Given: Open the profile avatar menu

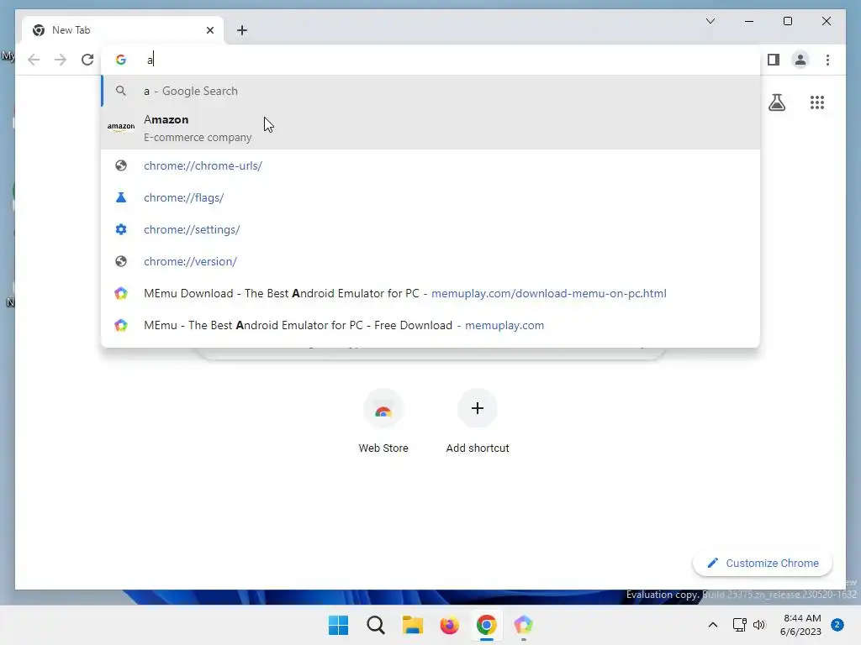Looking at the screenshot, I should click(x=800, y=60).
